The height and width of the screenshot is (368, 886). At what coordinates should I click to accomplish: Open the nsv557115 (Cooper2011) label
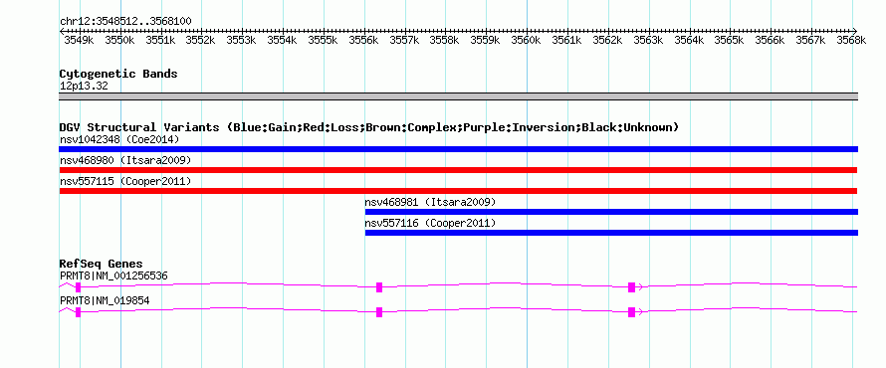(x=125, y=181)
